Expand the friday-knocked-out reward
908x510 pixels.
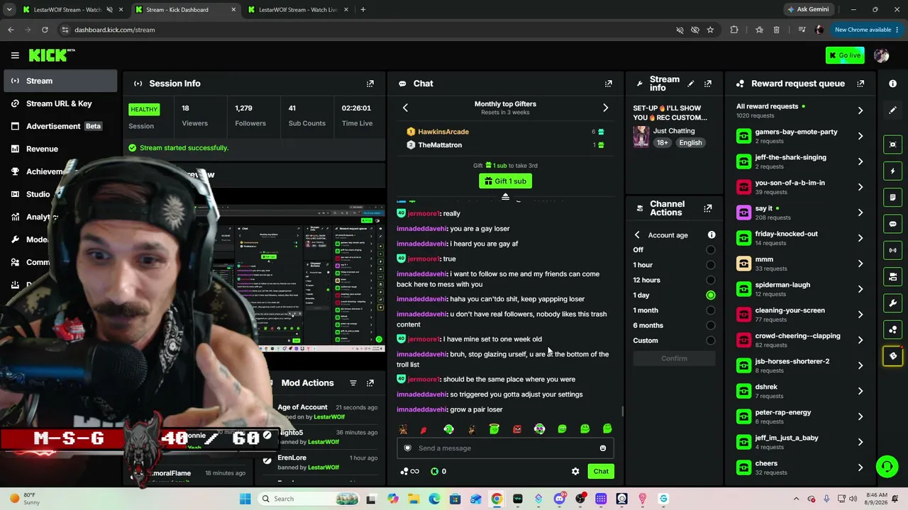point(860,238)
